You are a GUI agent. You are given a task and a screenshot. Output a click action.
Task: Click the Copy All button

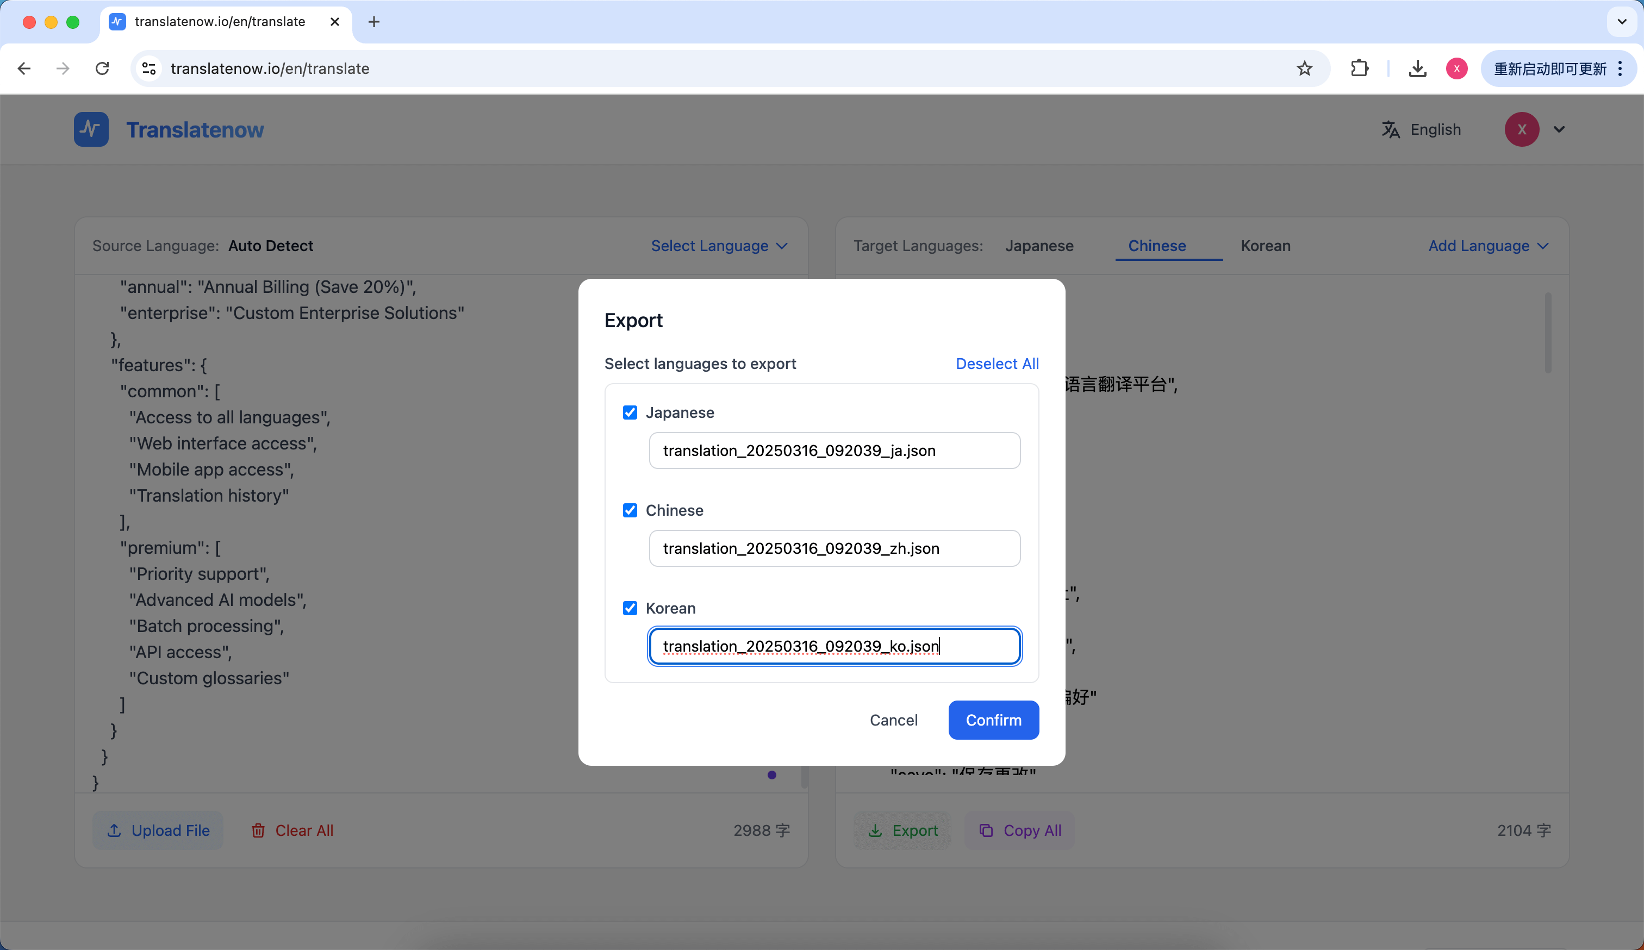click(x=1020, y=830)
